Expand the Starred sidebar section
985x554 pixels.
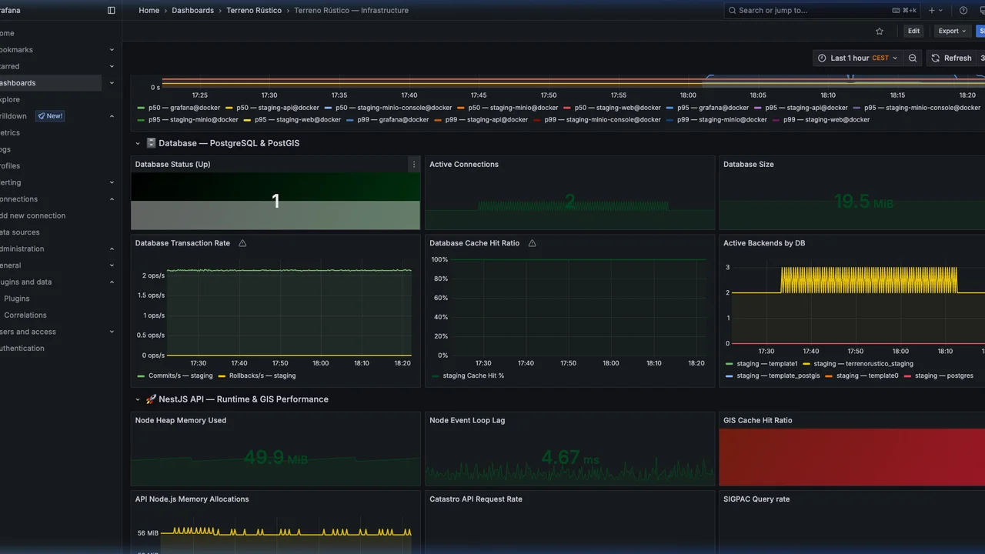[x=112, y=67]
